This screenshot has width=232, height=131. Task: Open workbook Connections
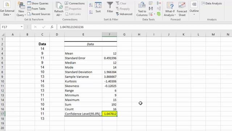pyautogui.click(x=75, y=3)
